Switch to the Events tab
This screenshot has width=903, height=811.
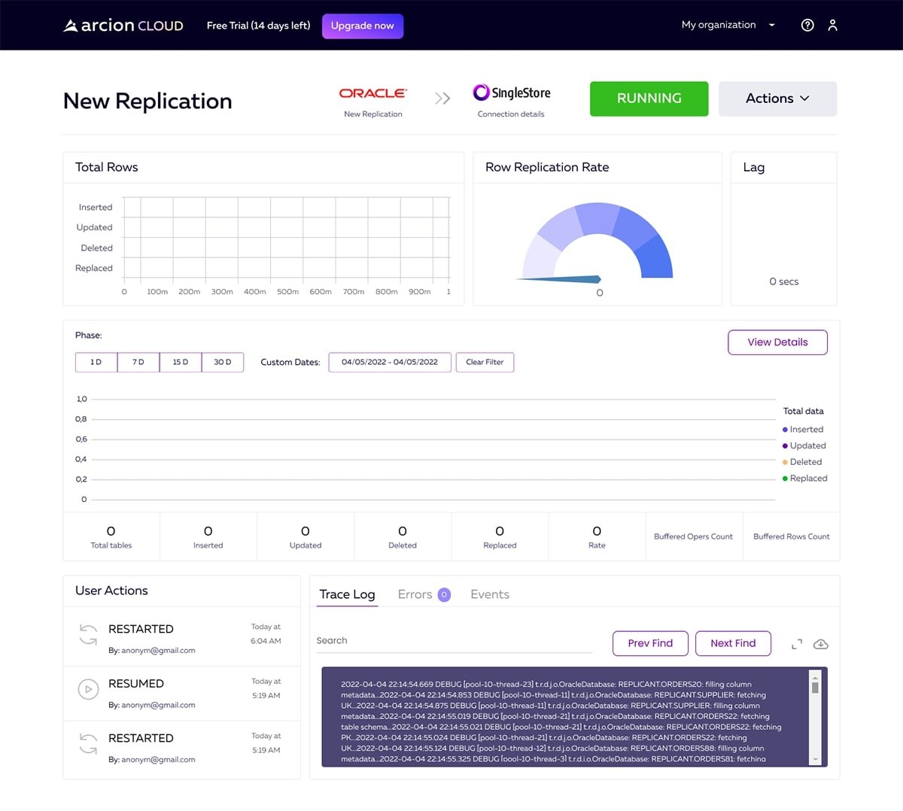tap(489, 594)
